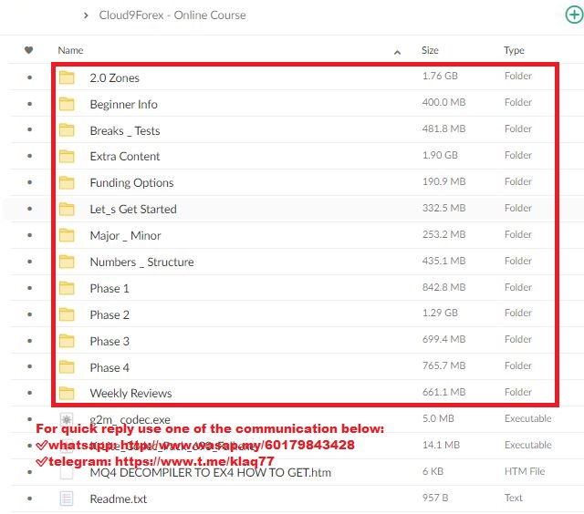
Task: Select the Phase 4 folder name
Action: click(109, 367)
